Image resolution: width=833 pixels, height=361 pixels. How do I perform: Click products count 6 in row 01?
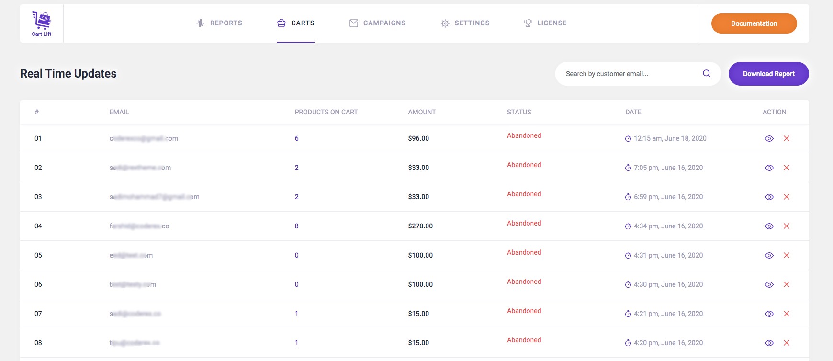297,138
